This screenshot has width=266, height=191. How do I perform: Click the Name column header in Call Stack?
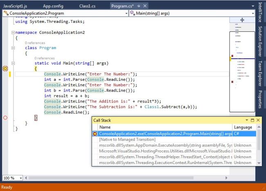tap(165, 127)
